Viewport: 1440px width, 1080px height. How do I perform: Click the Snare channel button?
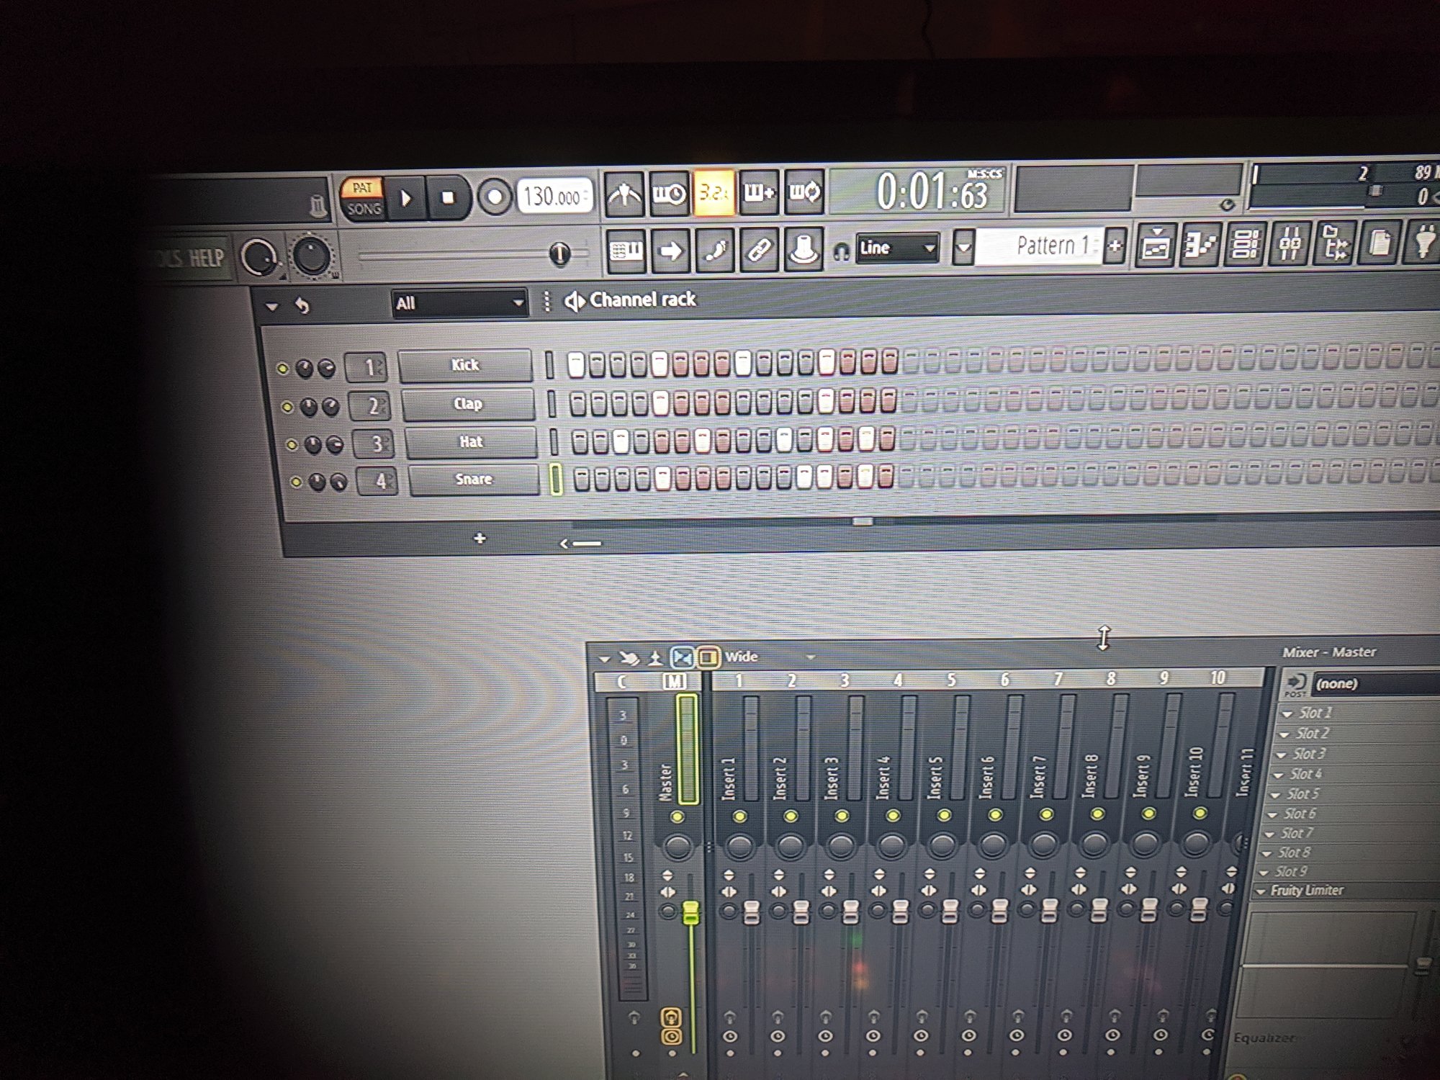pyautogui.click(x=474, y=480)
